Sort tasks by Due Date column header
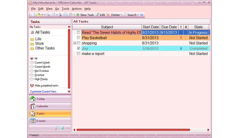The width and height of the screenshot is (239, 138). [x=169, y=27]
